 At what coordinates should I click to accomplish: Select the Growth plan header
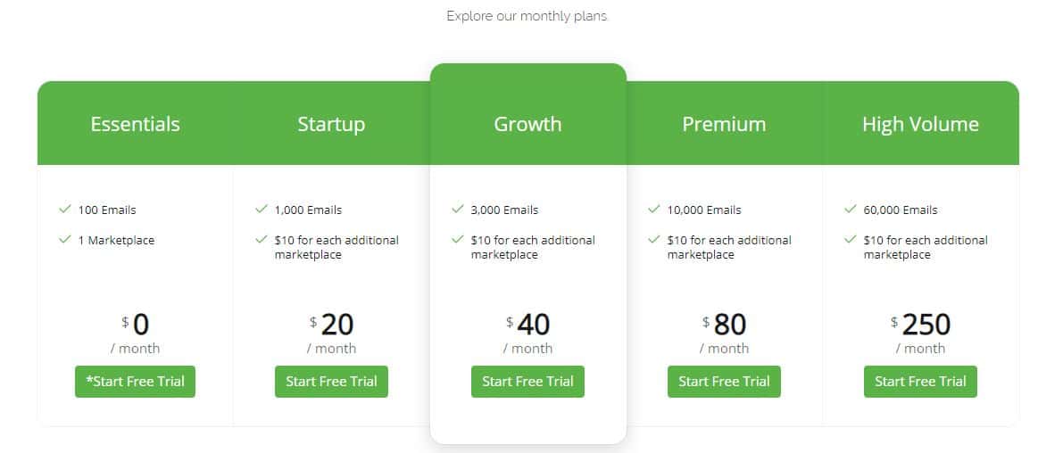[527, 124]
